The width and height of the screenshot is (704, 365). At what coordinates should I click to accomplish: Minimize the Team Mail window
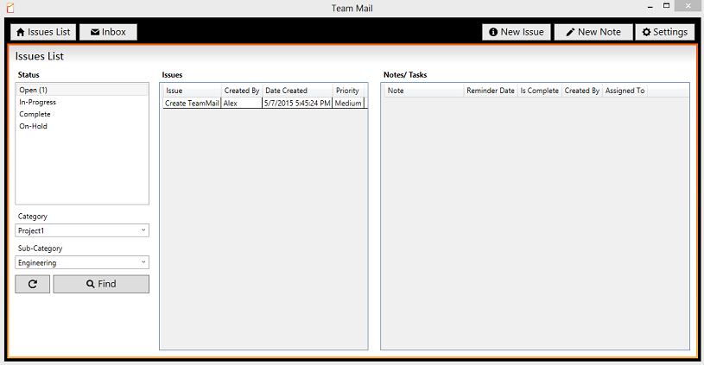pos(650,6)
